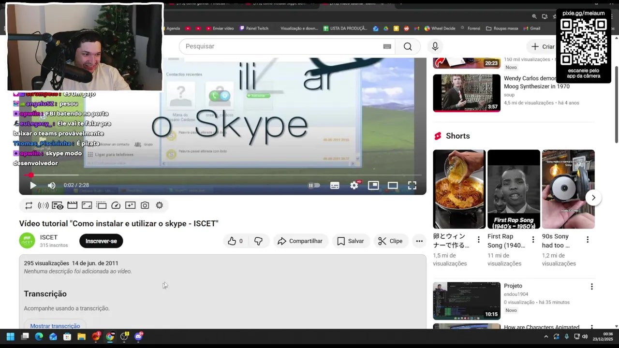Play the Skype tutorial video
Screen dimensions: 619x348
pyautogui.click(x=33, y=185)
